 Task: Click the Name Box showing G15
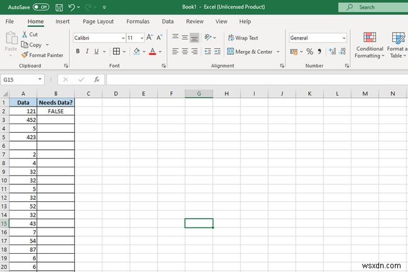[x=22, y=80]
